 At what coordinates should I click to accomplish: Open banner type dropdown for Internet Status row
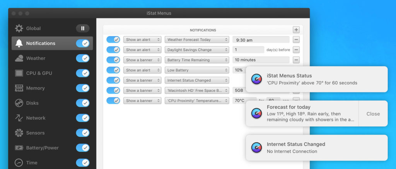coord(142,80)
